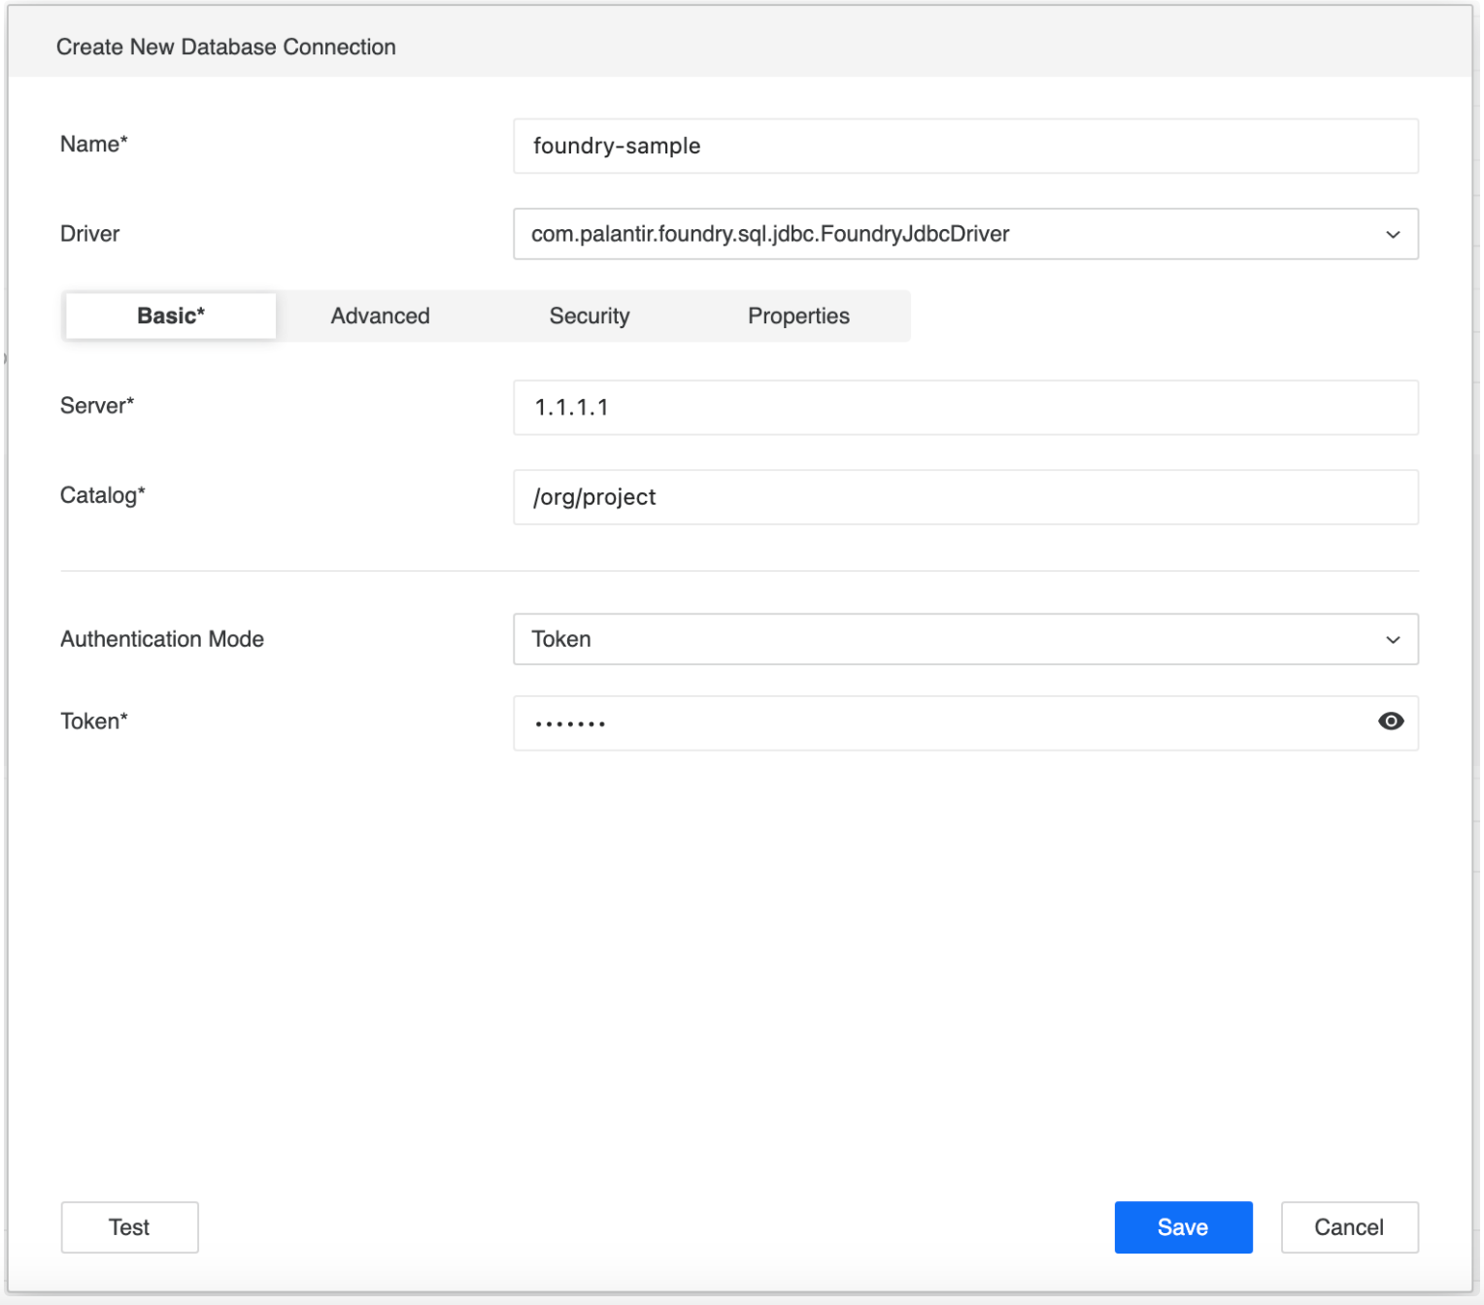Focus the Name field containing foundry-sample
The height and width of the screenshot is (1305, 1484).
pyautogui.click(x=964, y=147)
